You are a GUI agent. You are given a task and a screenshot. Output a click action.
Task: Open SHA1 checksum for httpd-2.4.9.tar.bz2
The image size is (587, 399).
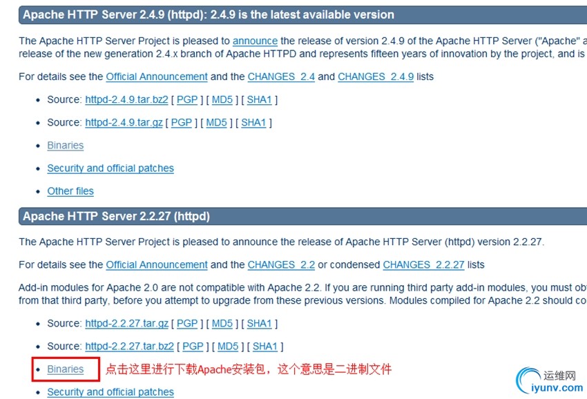coord(259,100)
